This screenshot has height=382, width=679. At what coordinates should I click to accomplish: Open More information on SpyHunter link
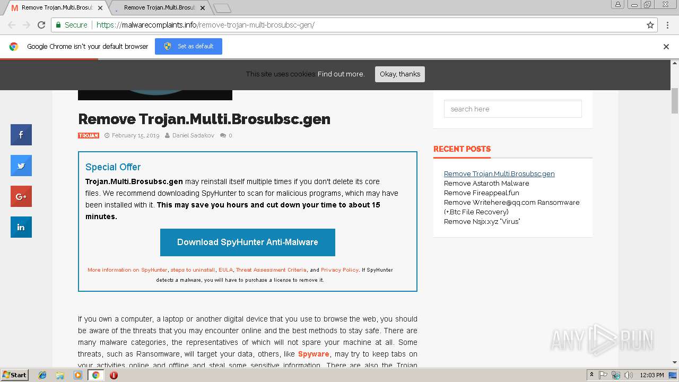(x=127, y=270)
